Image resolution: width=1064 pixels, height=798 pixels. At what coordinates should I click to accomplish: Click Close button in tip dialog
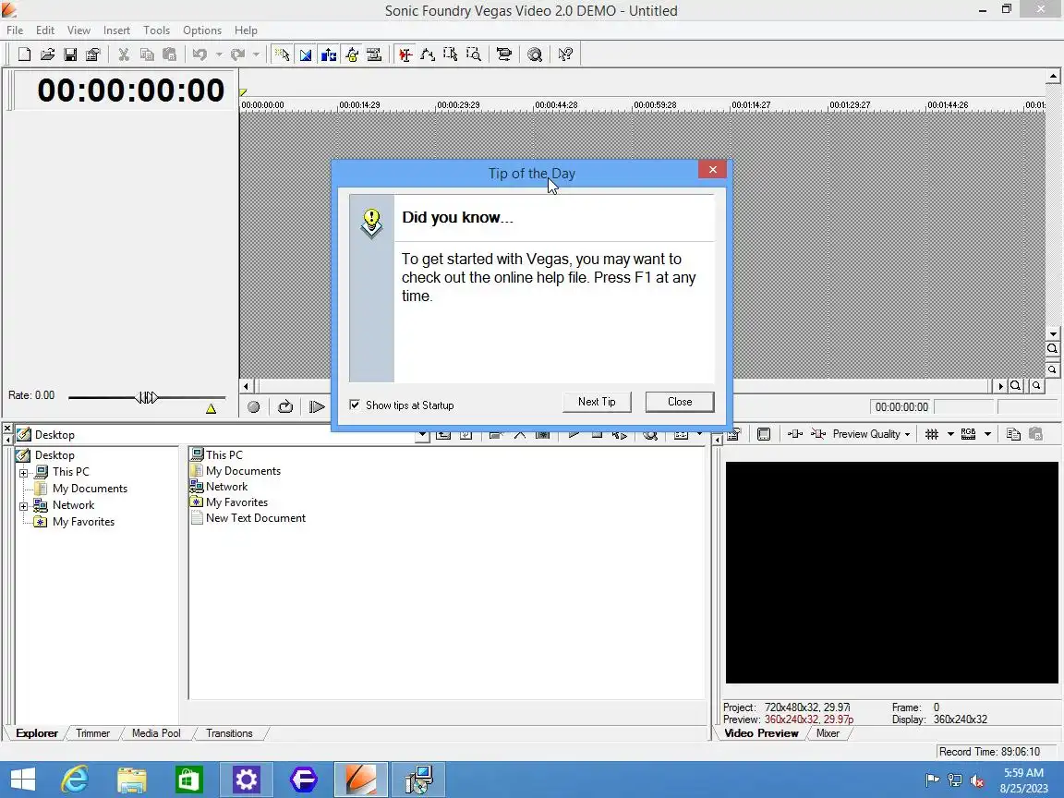pyautogui.click(x=679, y=402)
